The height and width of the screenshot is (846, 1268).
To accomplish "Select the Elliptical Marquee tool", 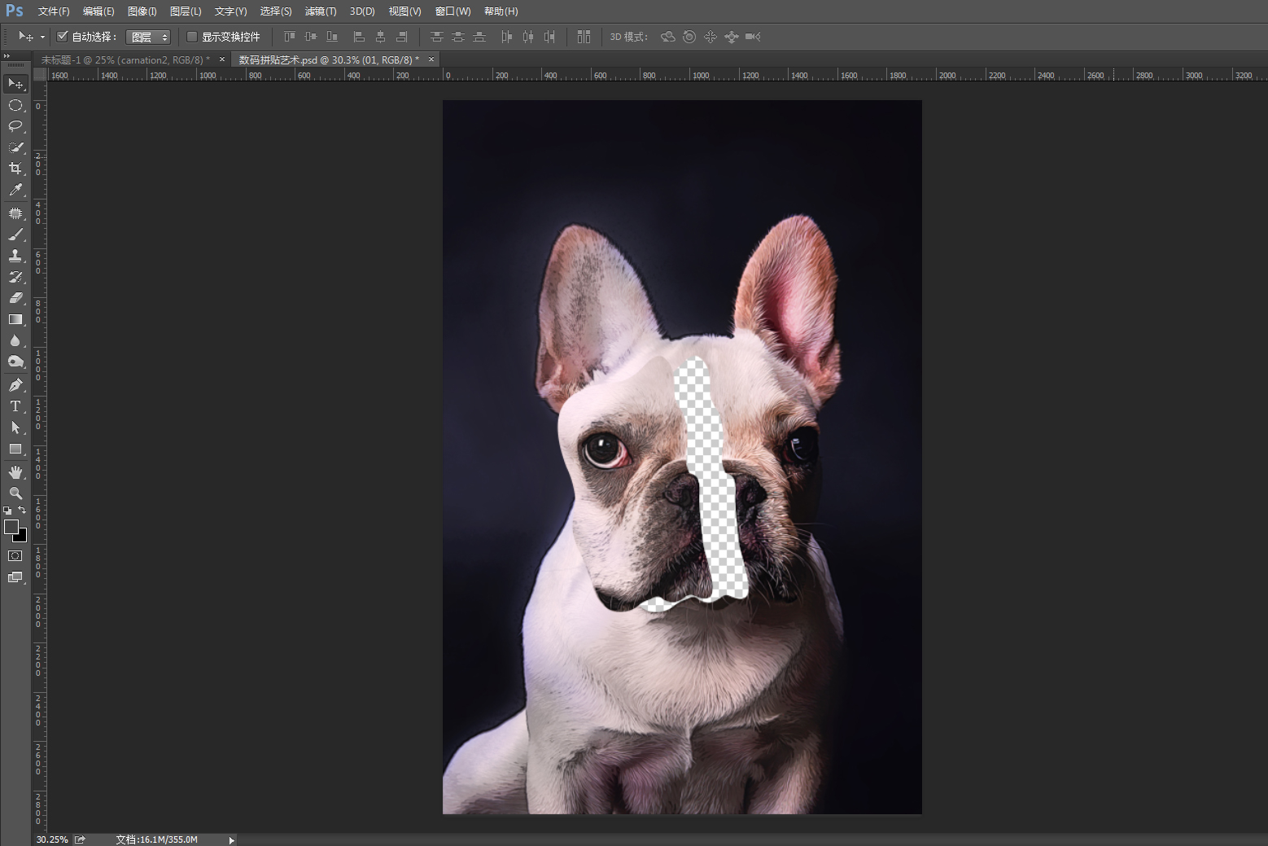I will tap(15, 105).
